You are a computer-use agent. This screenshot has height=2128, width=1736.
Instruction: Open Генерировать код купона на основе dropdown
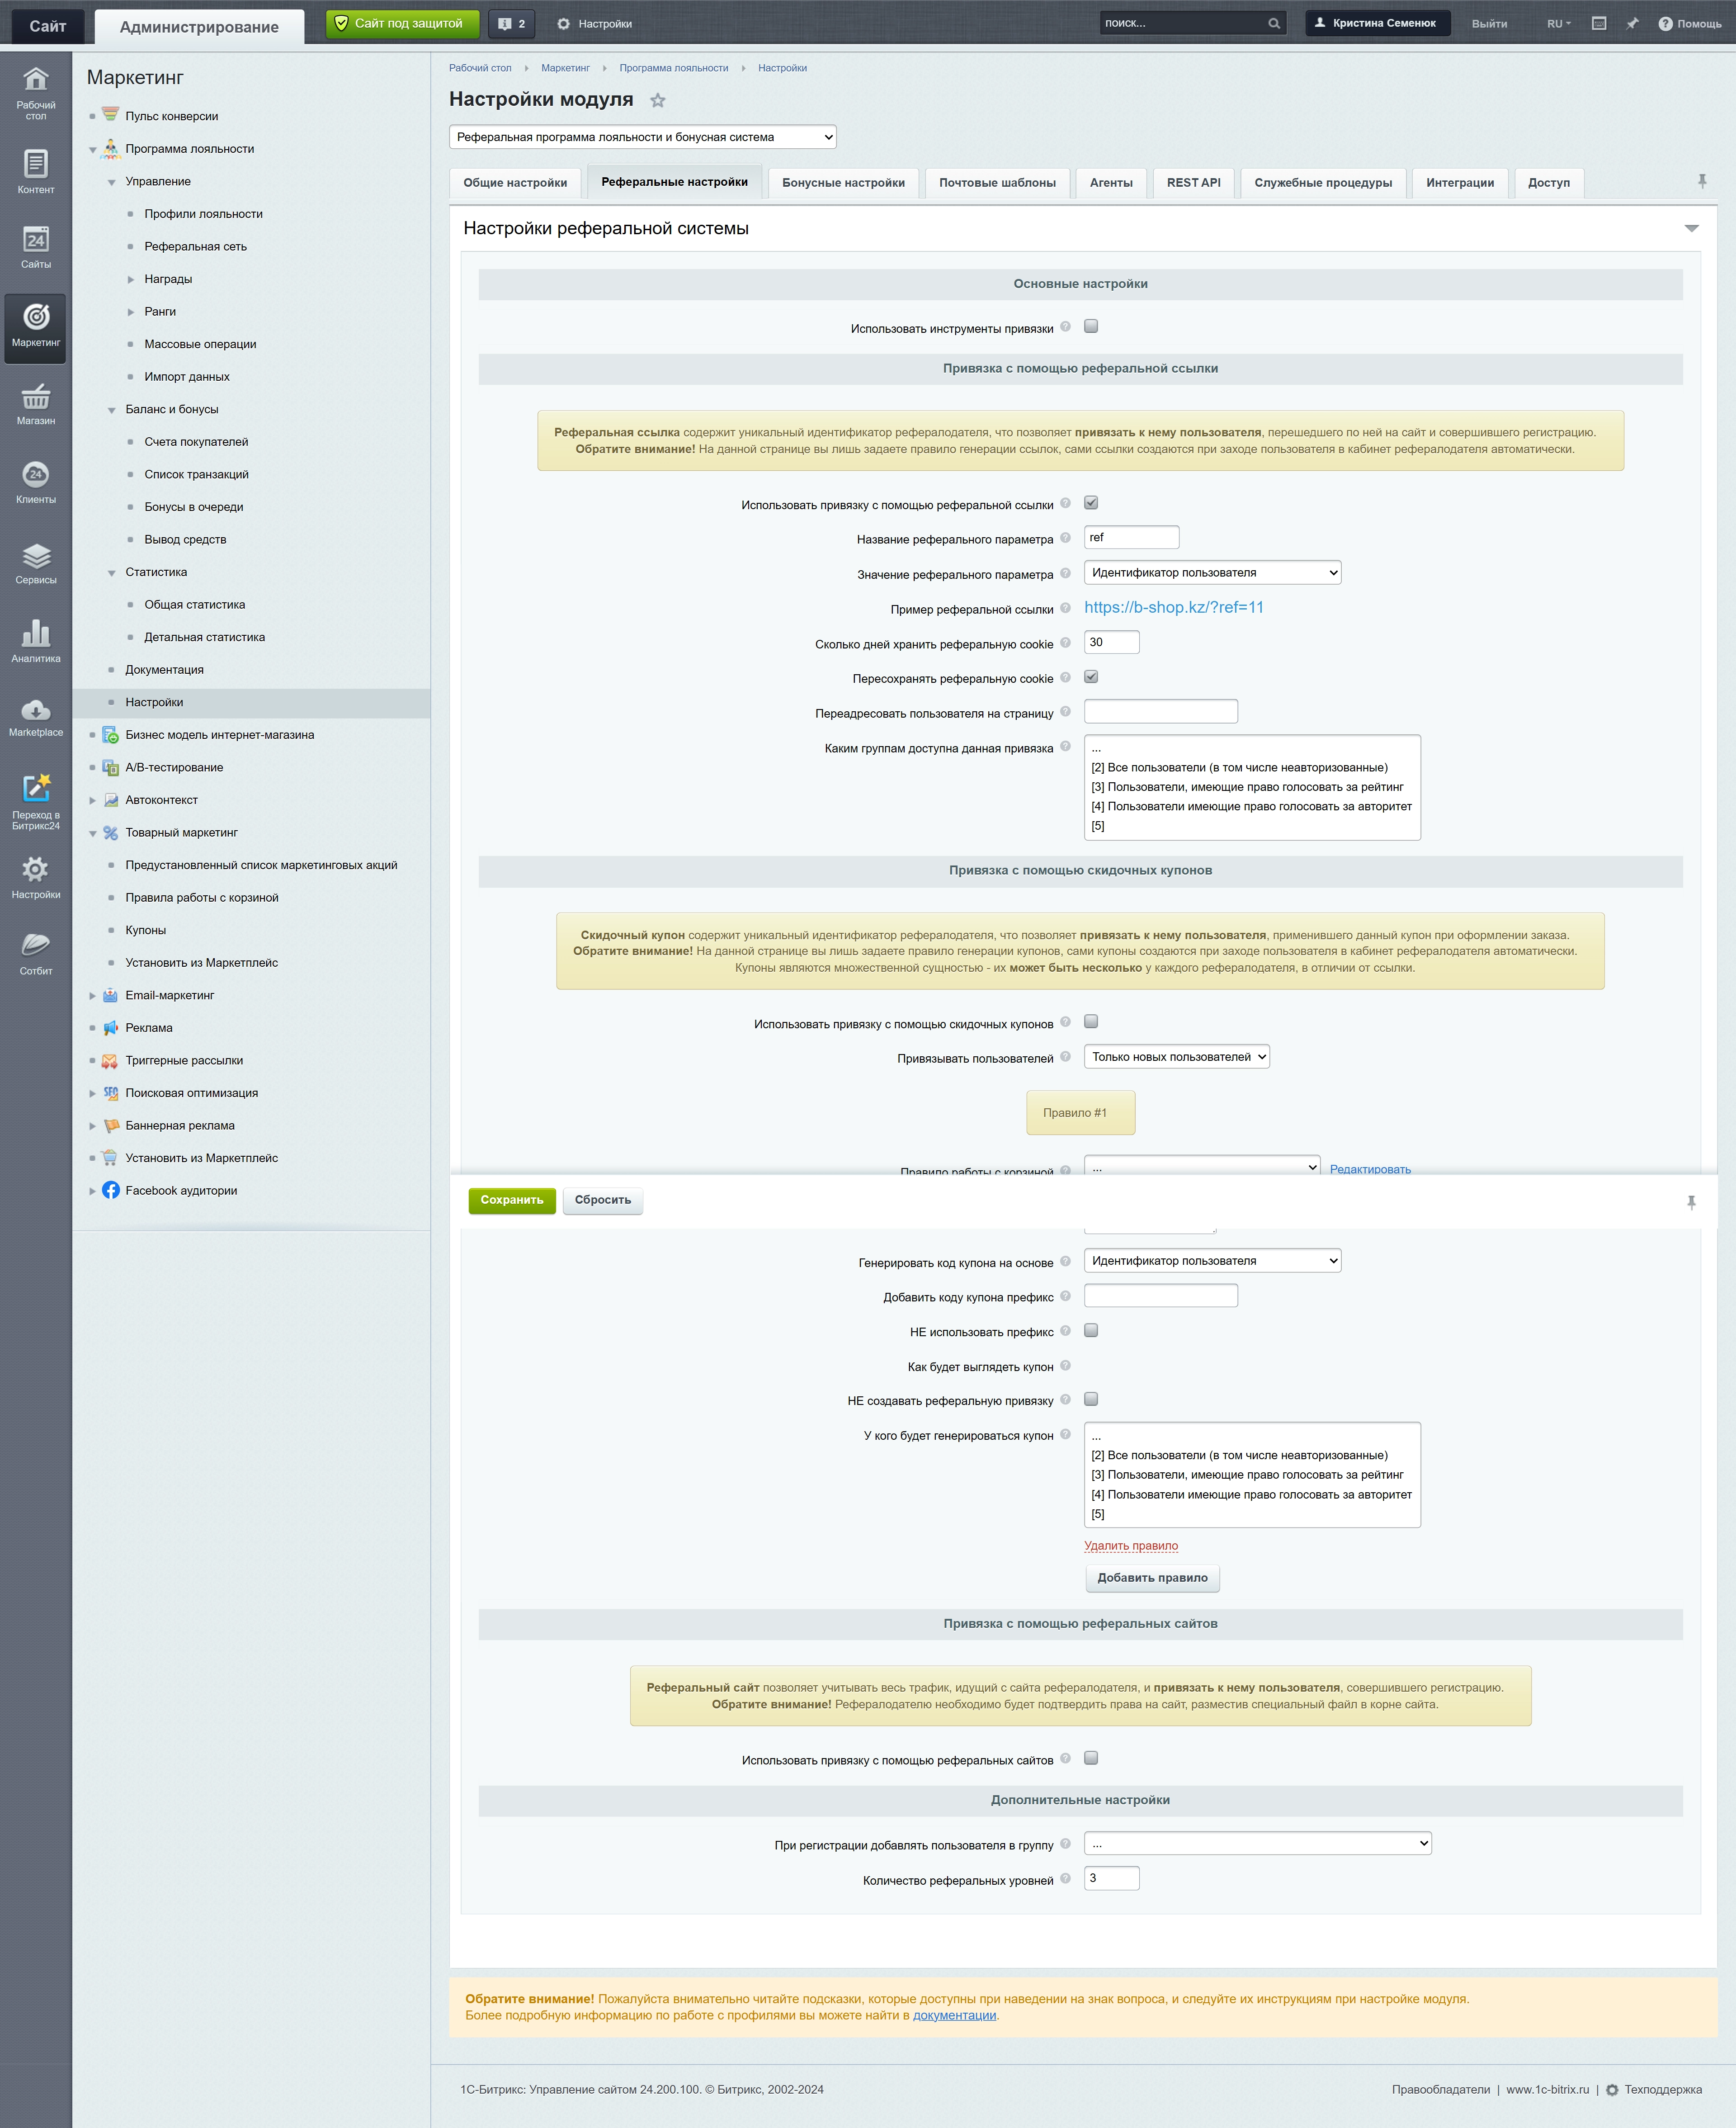pos(1212,1261)
